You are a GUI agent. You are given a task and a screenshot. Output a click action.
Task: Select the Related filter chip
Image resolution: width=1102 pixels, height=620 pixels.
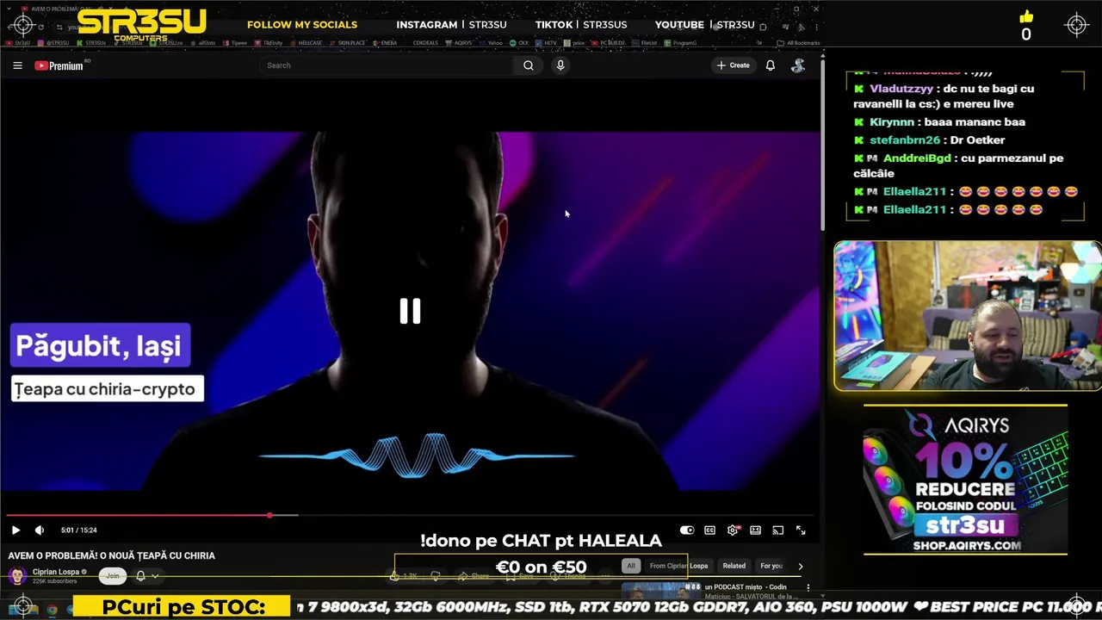pyautogui.click(x=734, y=566)
